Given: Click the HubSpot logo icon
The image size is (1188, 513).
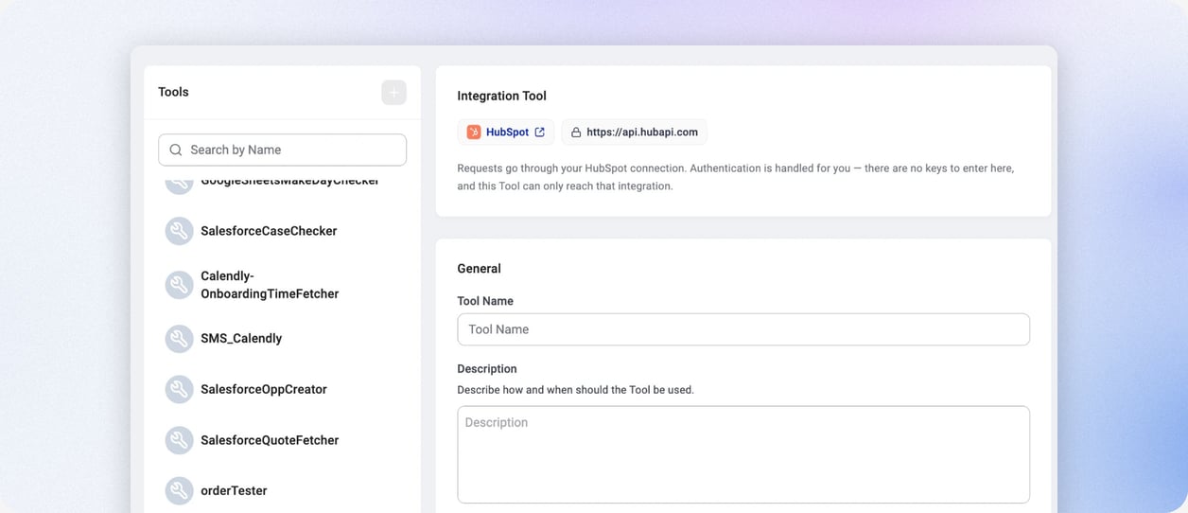Looking at the screenshot, I should coord(474,133).
